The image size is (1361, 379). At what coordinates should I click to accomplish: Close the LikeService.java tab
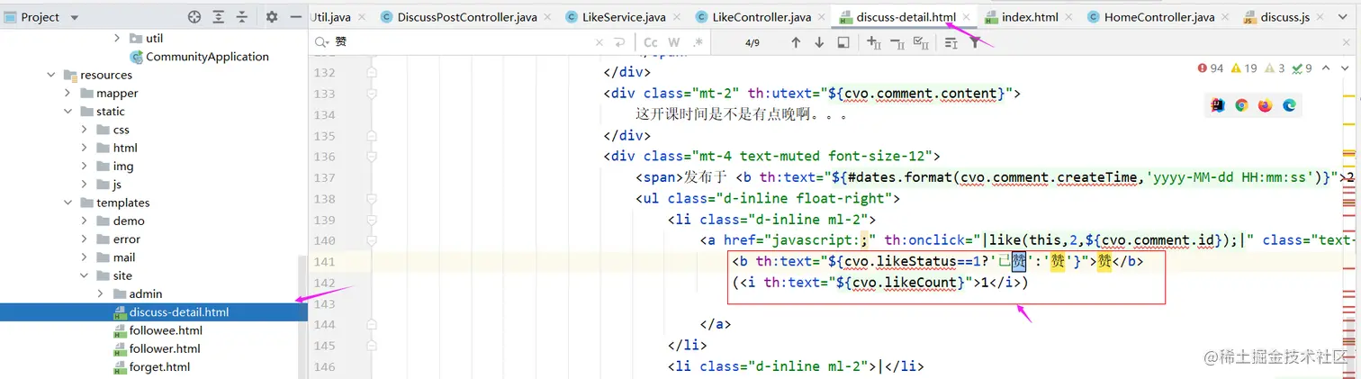pos(679,17)
